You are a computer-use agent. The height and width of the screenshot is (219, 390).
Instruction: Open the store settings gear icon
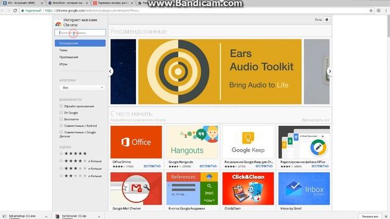[x=327, y=19]
